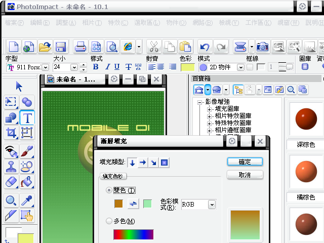Viewport: 324px width, 243px height.
Task: Click the rainbow multi-color gradient bar
Action: [134, 234]
